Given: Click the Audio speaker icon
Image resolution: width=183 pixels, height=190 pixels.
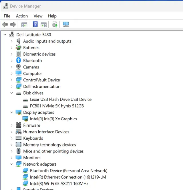Looking at the screenshot, I should tap(19, 41).
